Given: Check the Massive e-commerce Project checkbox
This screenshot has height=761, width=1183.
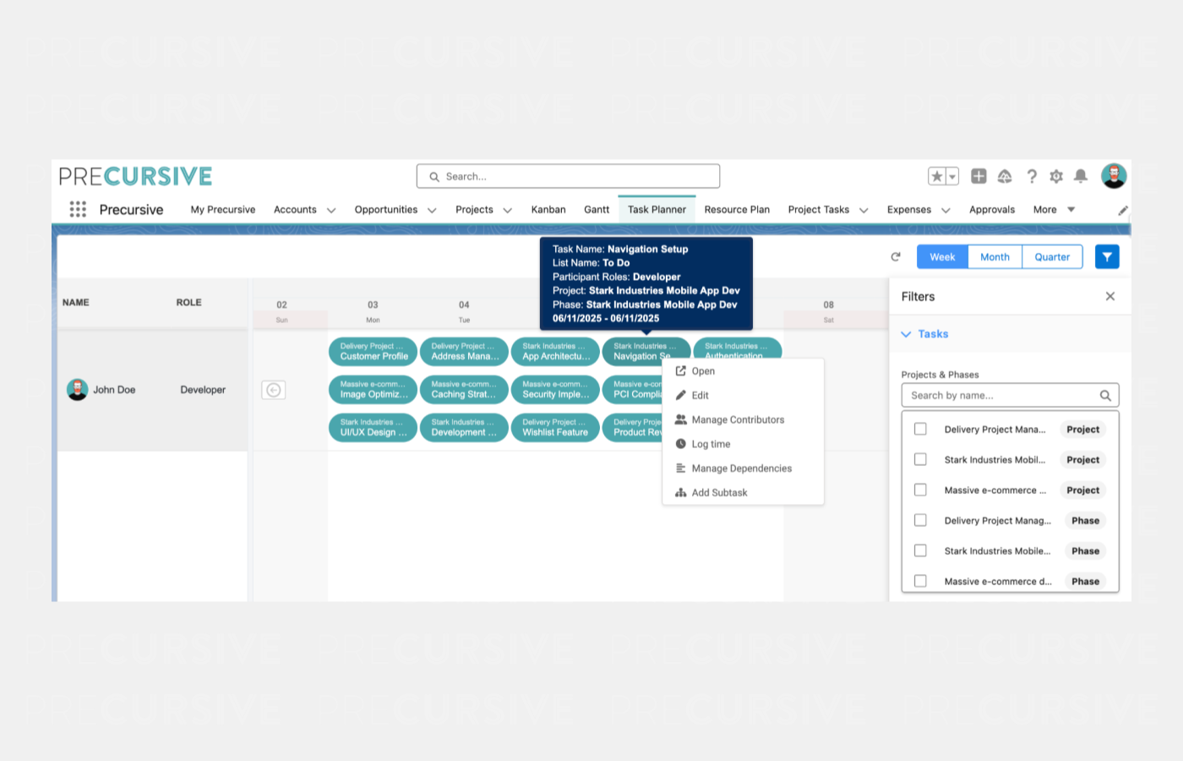Looking at the screenshot, I should click(x=920, y=490).
